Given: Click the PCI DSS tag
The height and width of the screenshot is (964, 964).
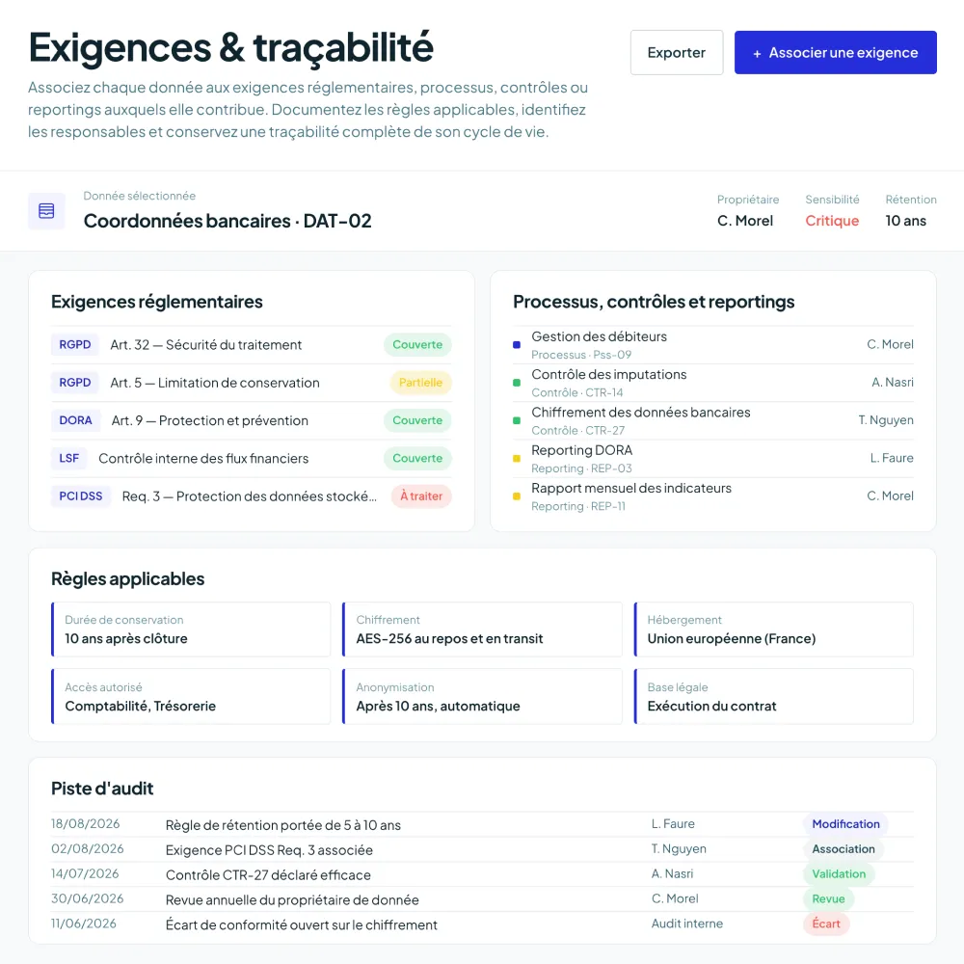Looking at the screenshot, I should coord(81,496).
